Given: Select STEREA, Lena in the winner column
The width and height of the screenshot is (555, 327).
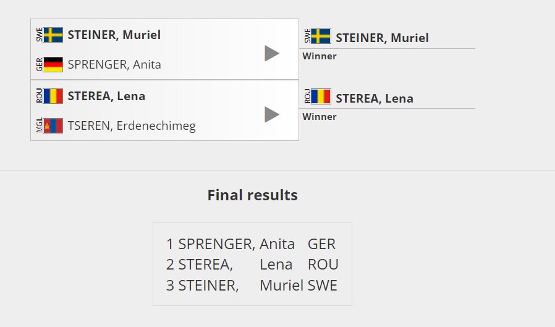Looking at the screenshot, I should click(x=375, y=98).
